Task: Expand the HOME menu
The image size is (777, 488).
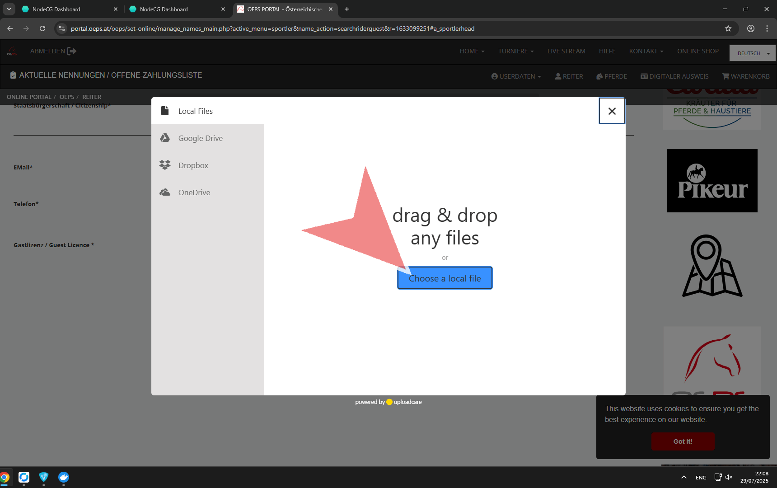Action: [472, 51]
